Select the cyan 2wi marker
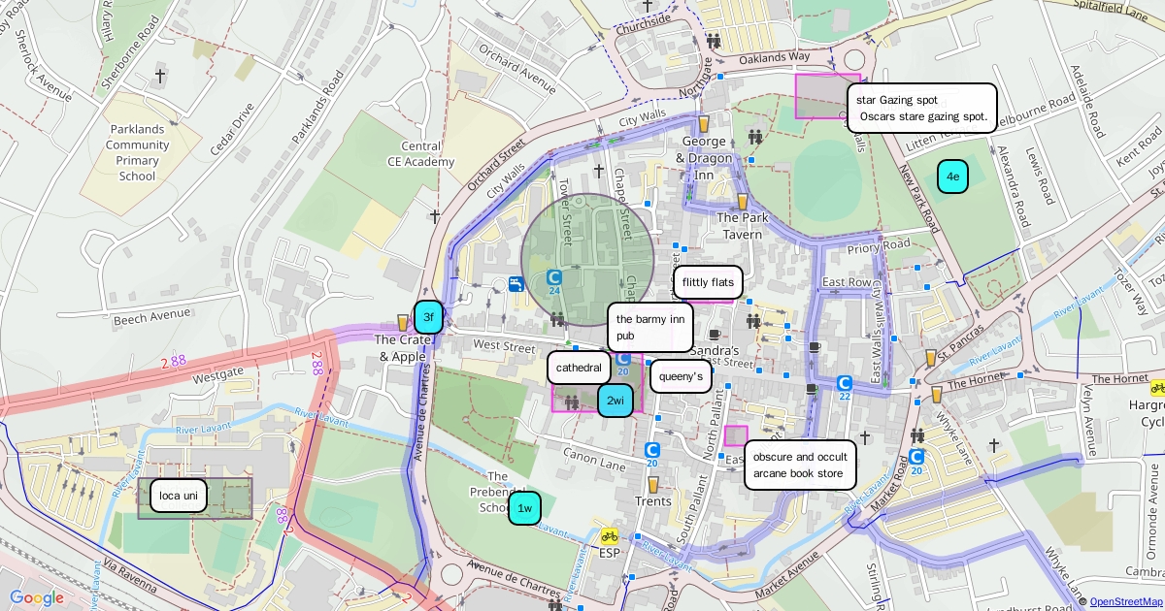Screen dimensions: 1165x611 coord(616,401)
